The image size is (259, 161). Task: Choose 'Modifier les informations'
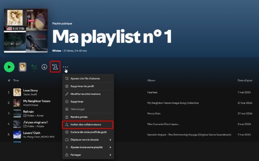[x=88, y=94]
